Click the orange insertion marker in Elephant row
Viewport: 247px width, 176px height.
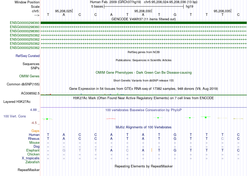click(x=152, y=150)
